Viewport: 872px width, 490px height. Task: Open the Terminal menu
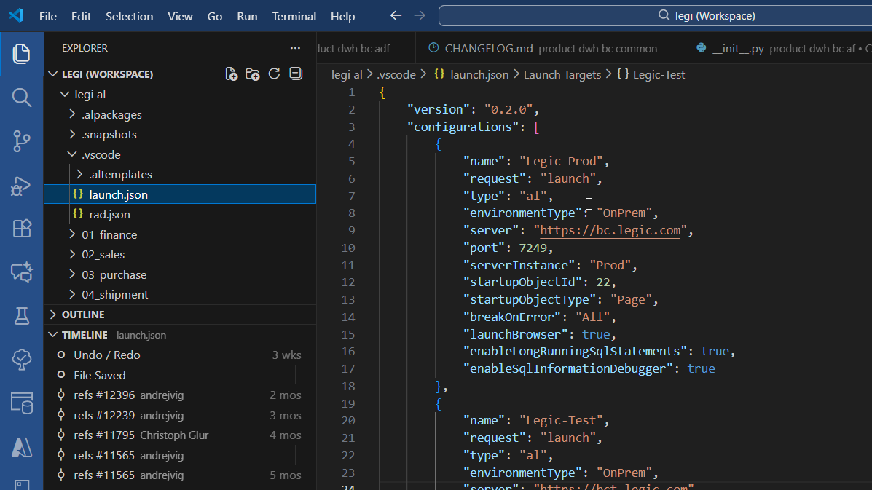(294, 16)
